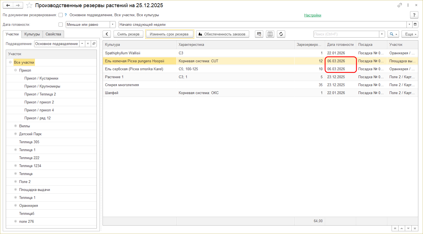The width and height of the screenshot is (423, 234).
Task: Expand the Оранжерея tree node
Action: tap(15, 205)
